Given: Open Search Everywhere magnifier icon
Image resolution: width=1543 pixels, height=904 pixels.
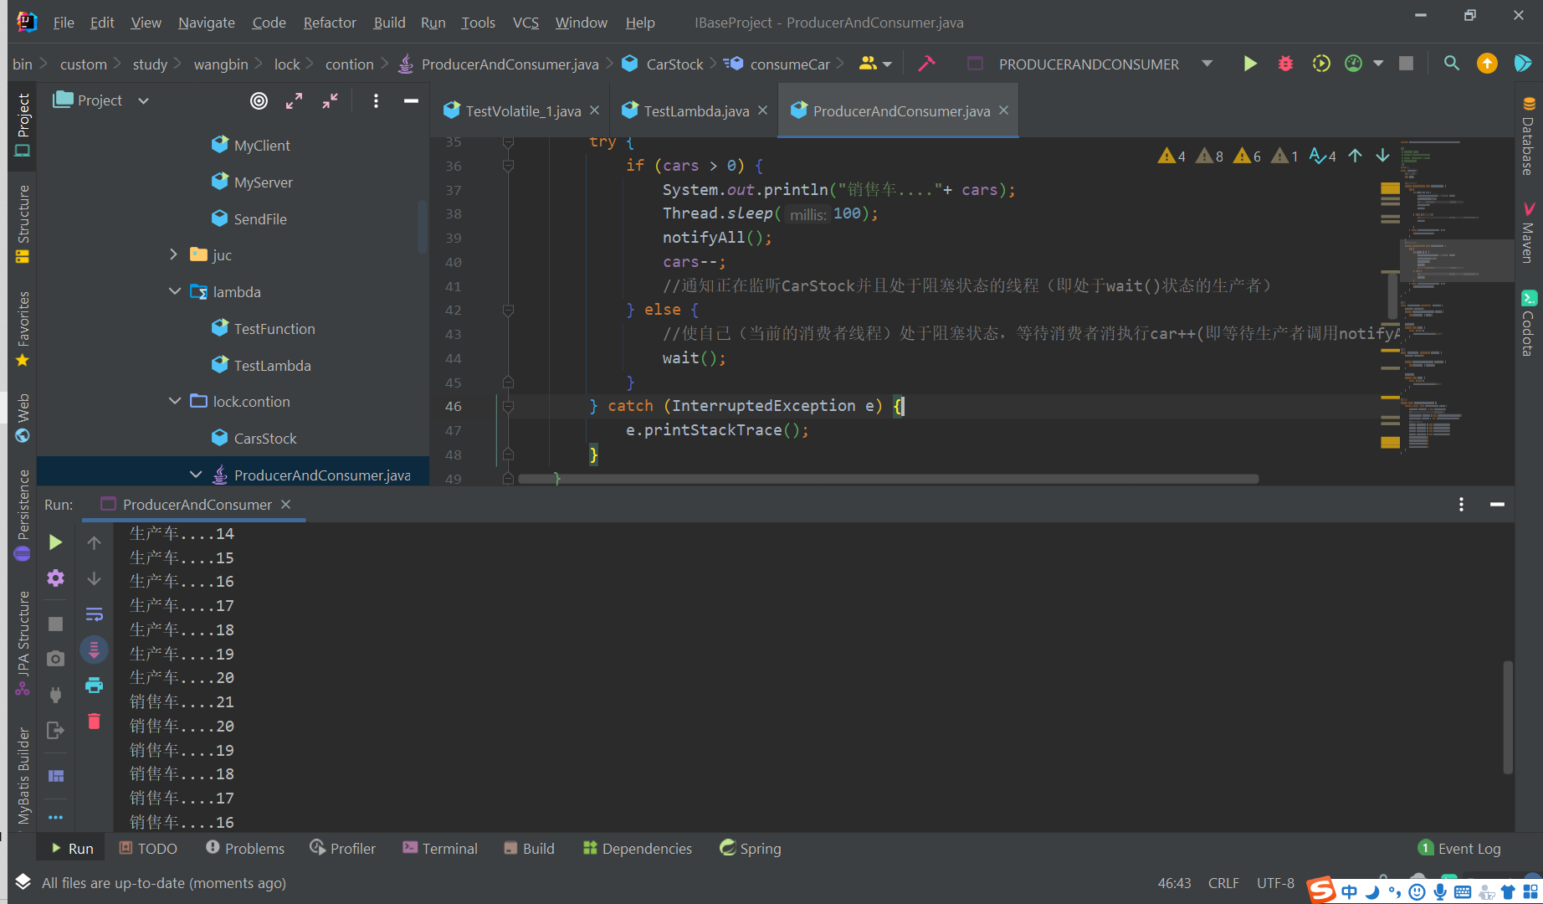Looking at the screenshot, I should pos(1452,64).
